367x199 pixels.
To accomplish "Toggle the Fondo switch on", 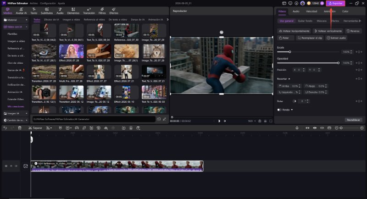I will (x=279, y=110).
